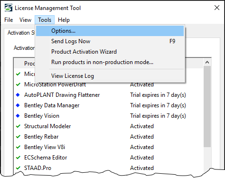
Task: Click Activated status of Bentley Rebar
Action: 142,137
